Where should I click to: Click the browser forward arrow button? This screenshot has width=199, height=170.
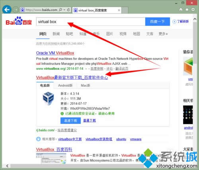coord(16,10)
